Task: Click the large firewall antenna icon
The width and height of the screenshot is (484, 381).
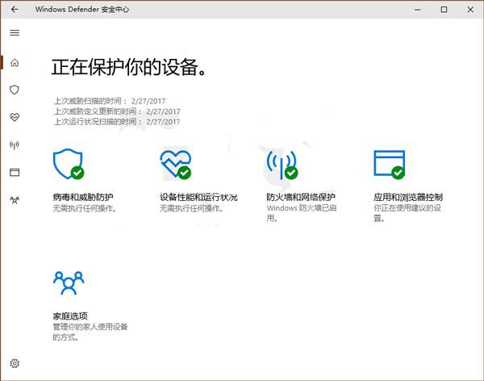Action: click(x=282, y=165)
